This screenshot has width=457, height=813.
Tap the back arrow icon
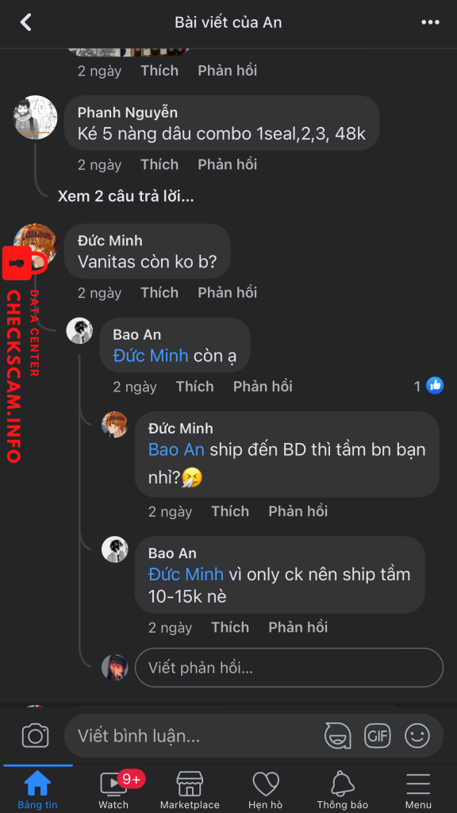[25, 23]
